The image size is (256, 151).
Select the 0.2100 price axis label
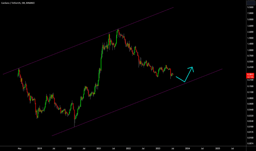tap(250, 80)
